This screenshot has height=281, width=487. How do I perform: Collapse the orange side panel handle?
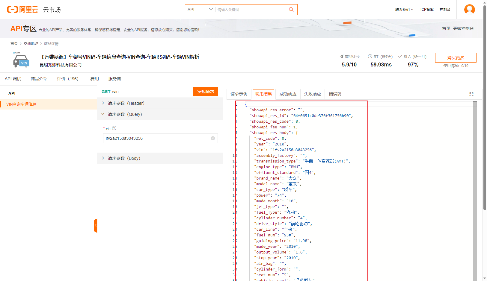pos(96,226)
